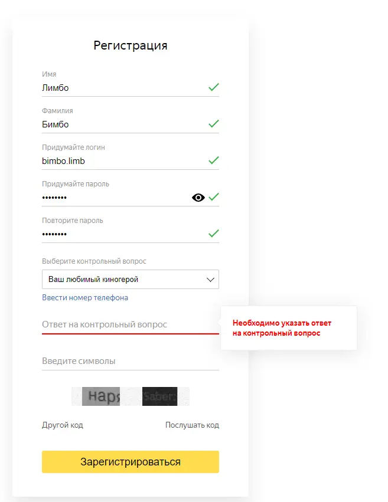The width and height of the screenshot is (388, 502).
Task: Click green checkmark beside Фамилия field
Action: pos(214,123)
